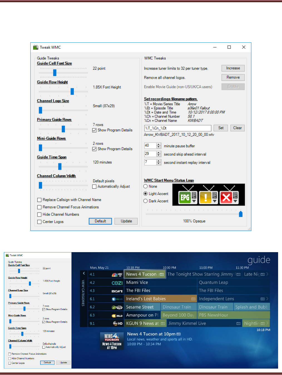Check Replace Callsign with Channel Name
This screenshot has width=282, height=375.
(39, 200)
